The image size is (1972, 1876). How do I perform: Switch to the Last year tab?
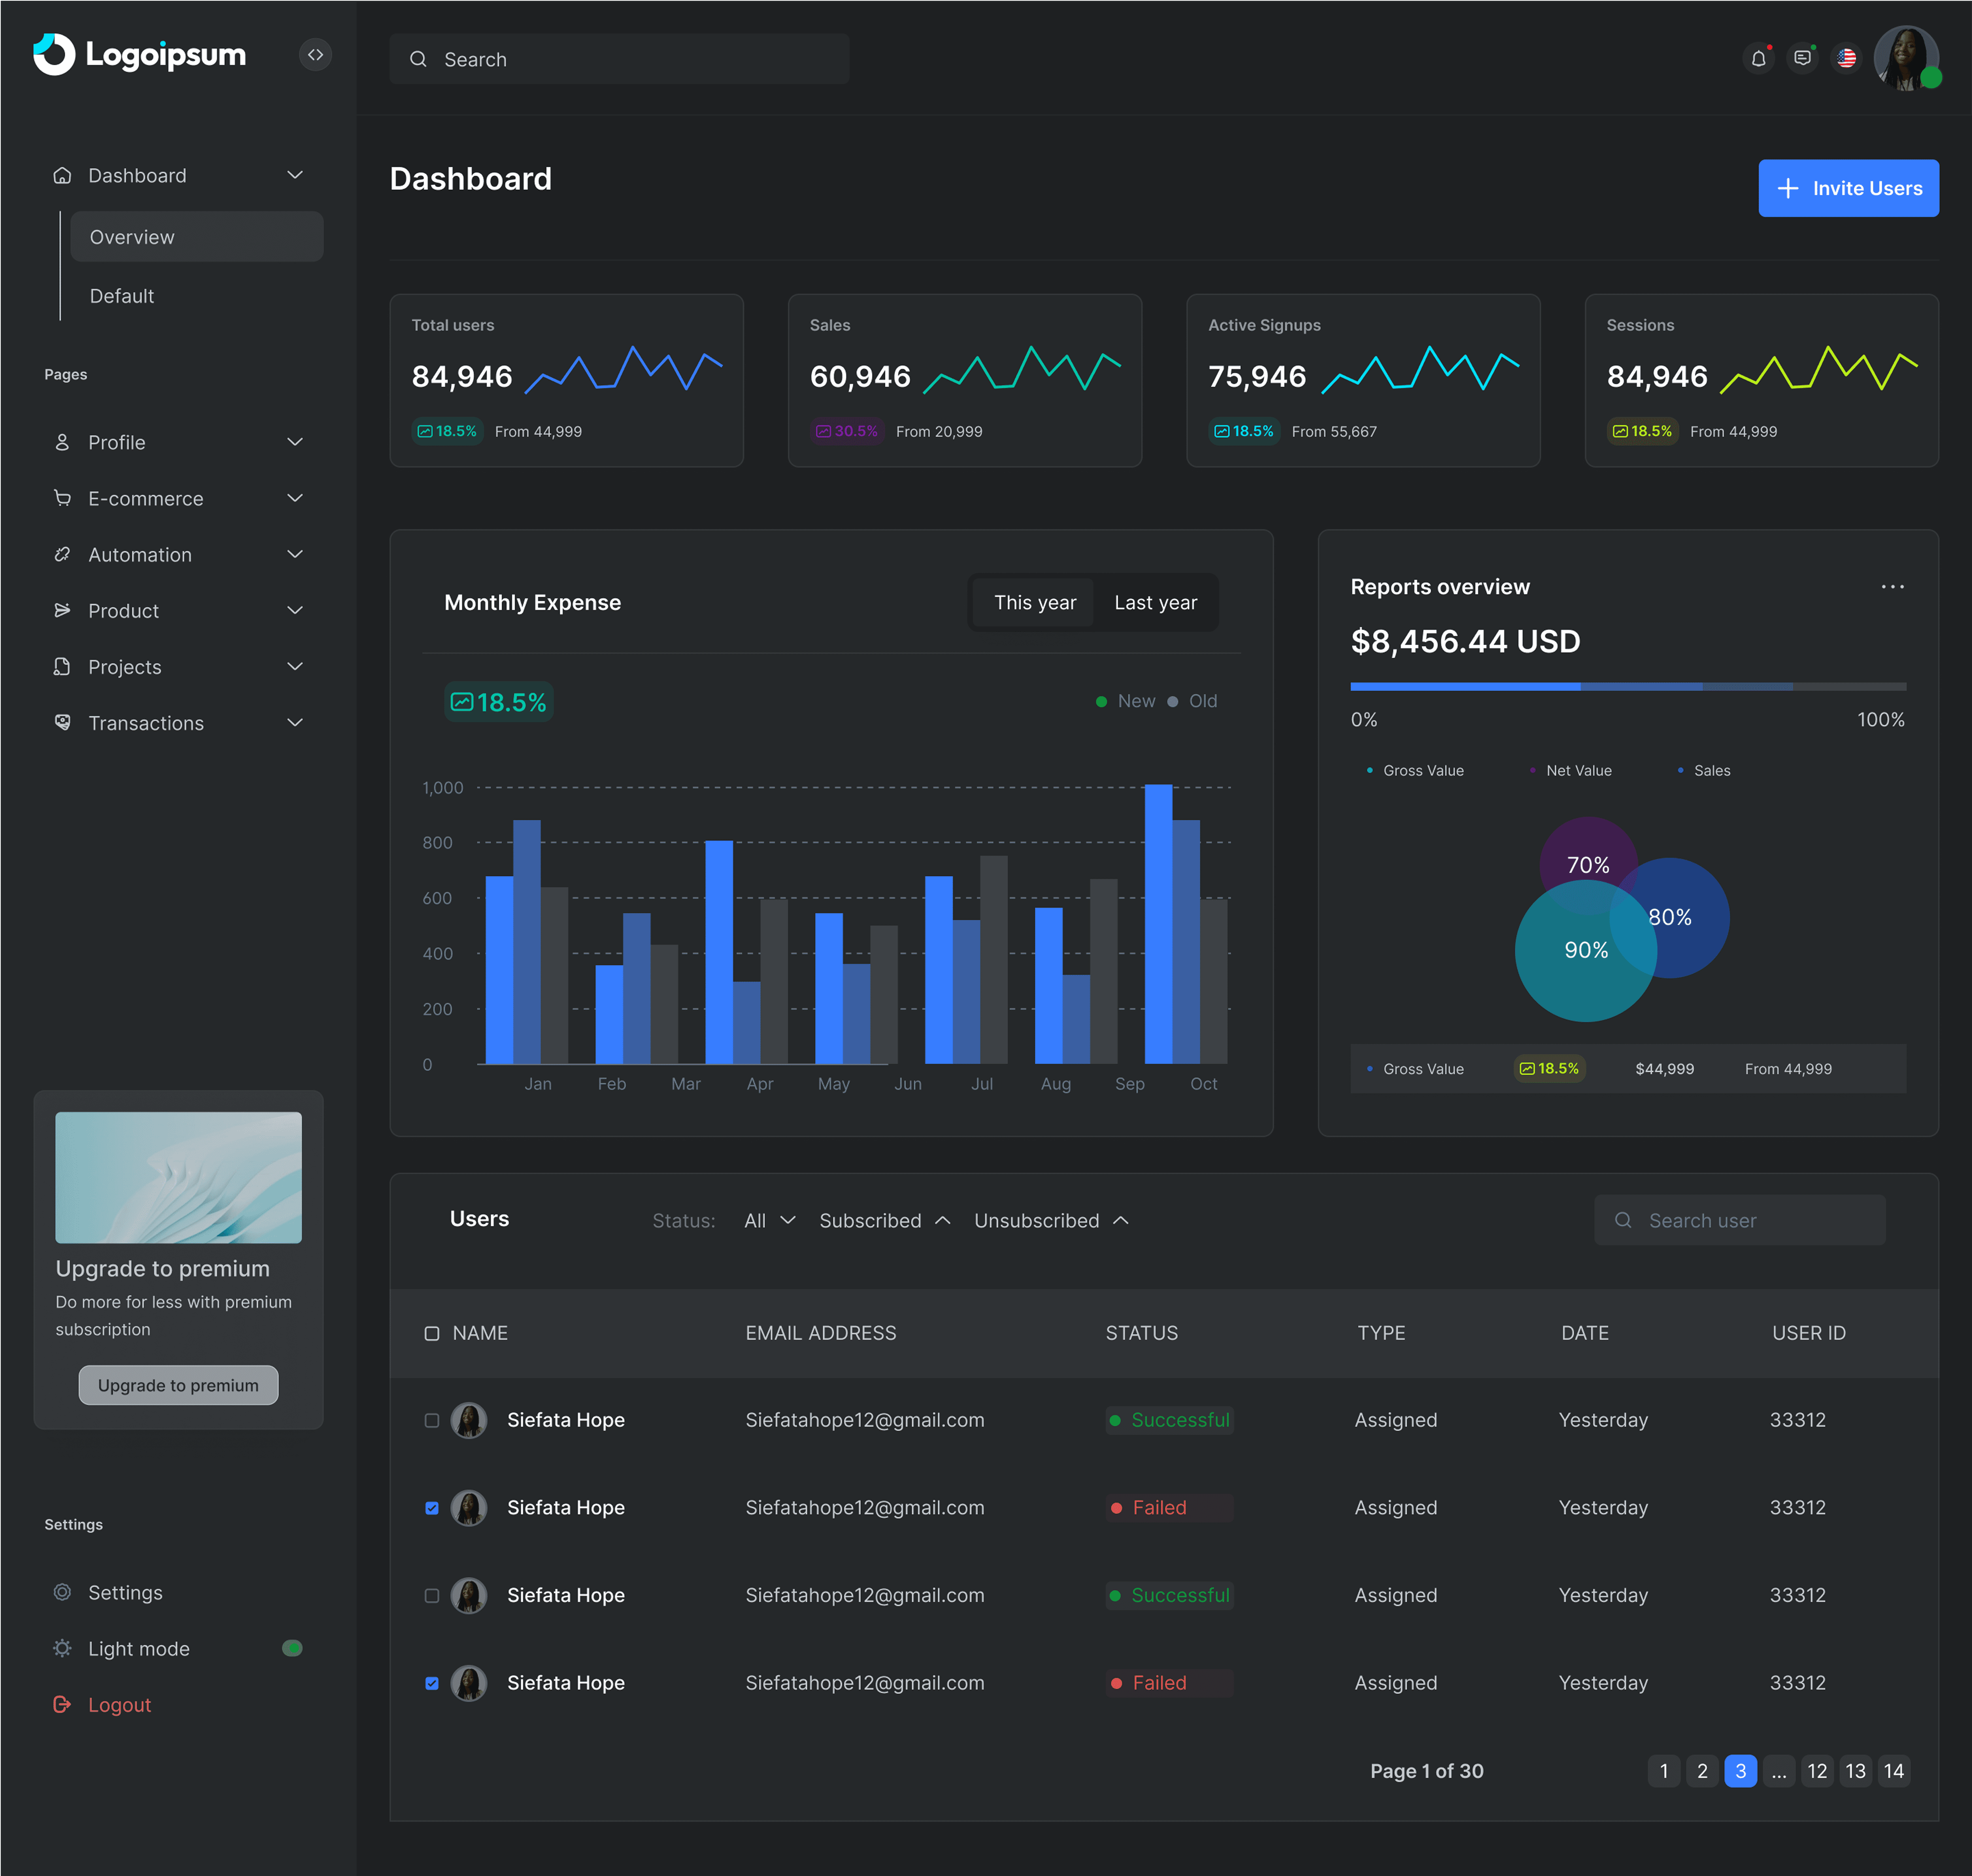point(1155,602)
